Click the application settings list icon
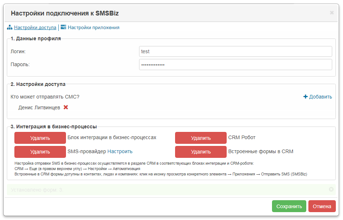This screenshot has height=220, width=343. pyautogui.click(x=63, y=27)
